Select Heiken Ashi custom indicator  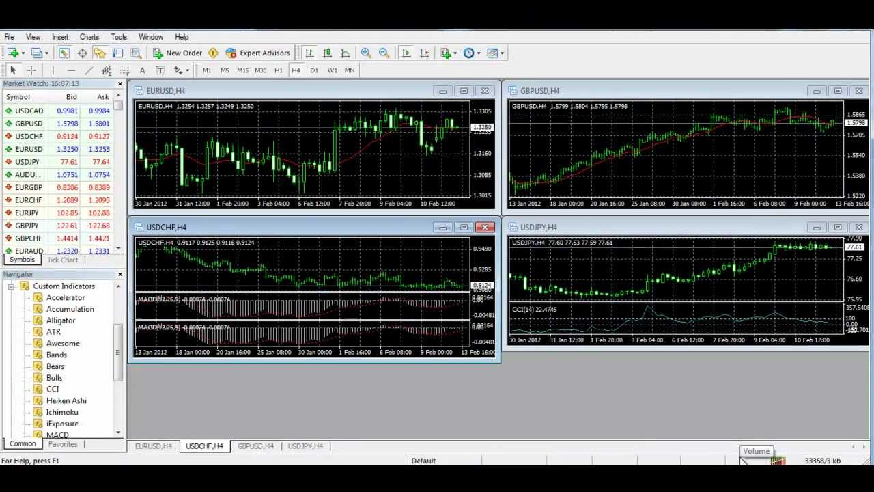click(x=66, y=401)
